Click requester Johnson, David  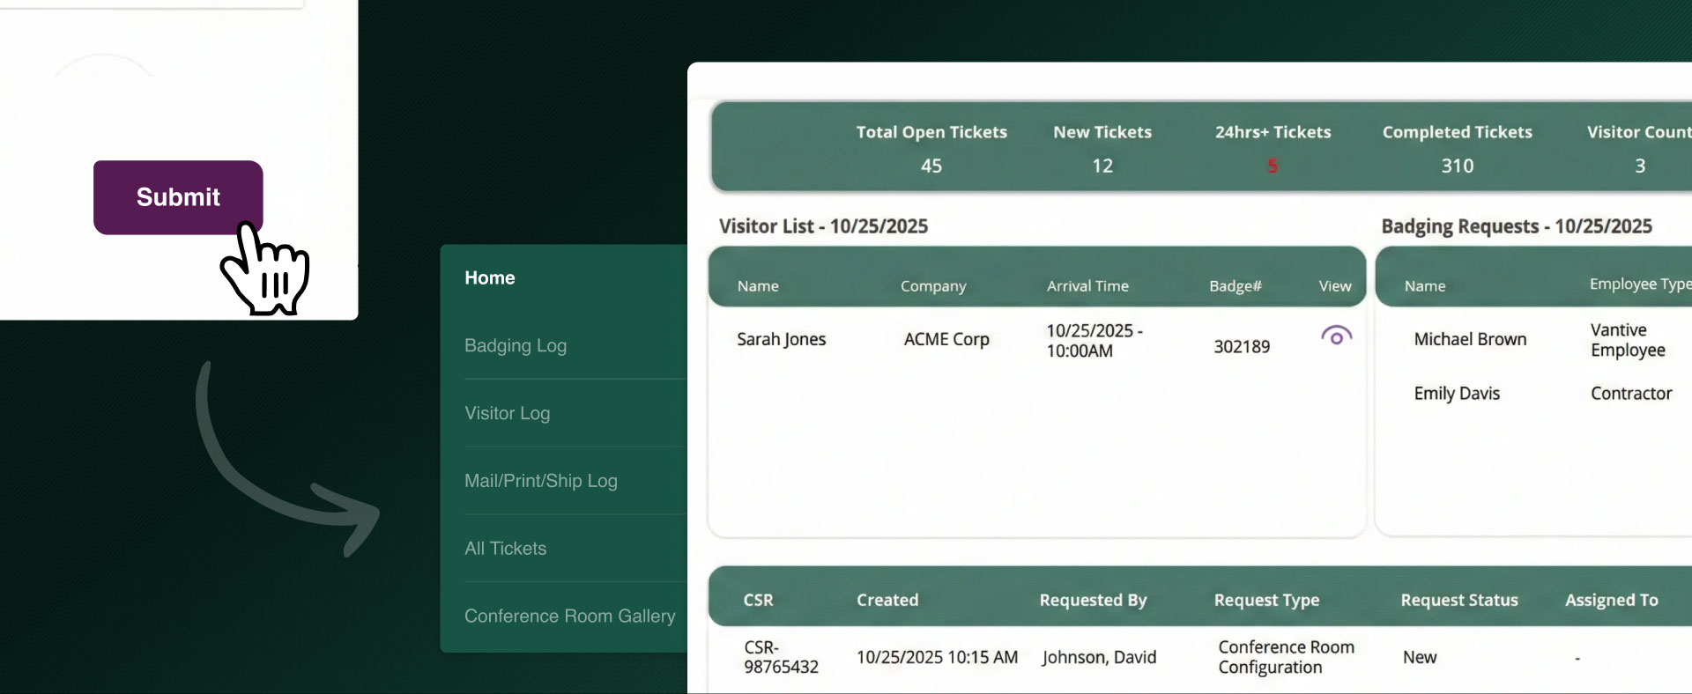click(x=1099, y=657)
